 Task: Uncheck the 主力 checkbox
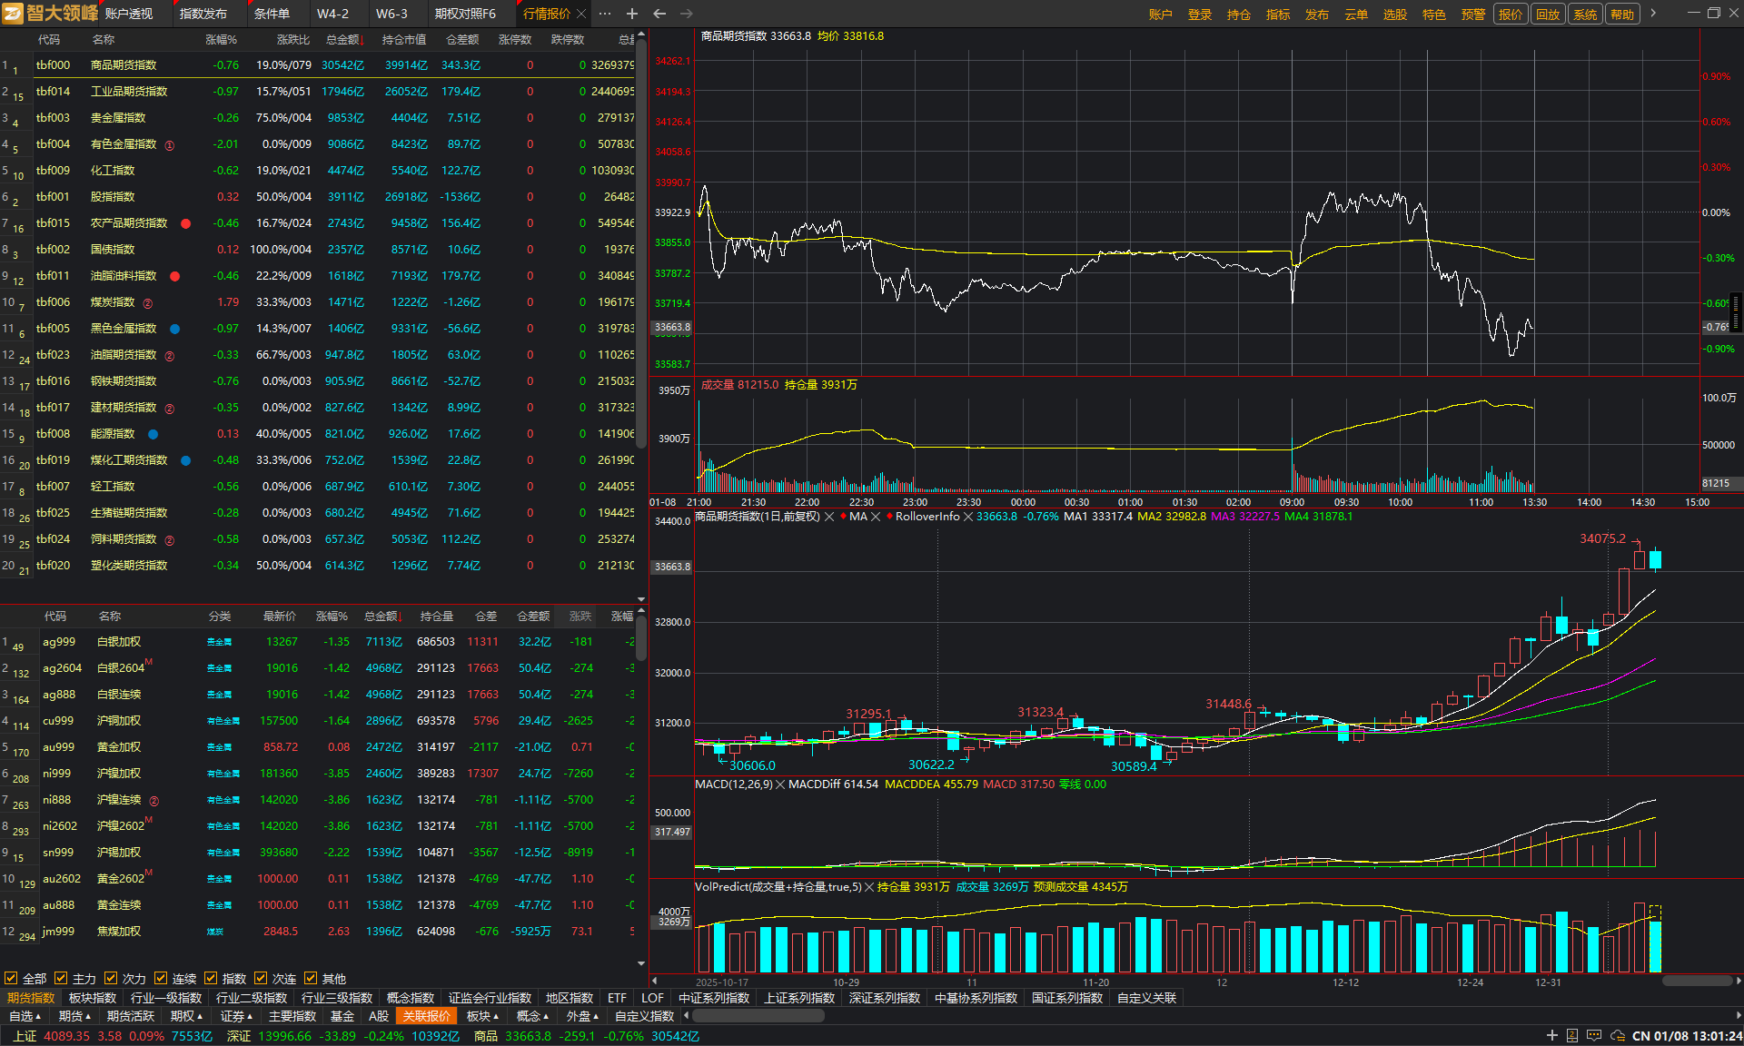point(61,978)
